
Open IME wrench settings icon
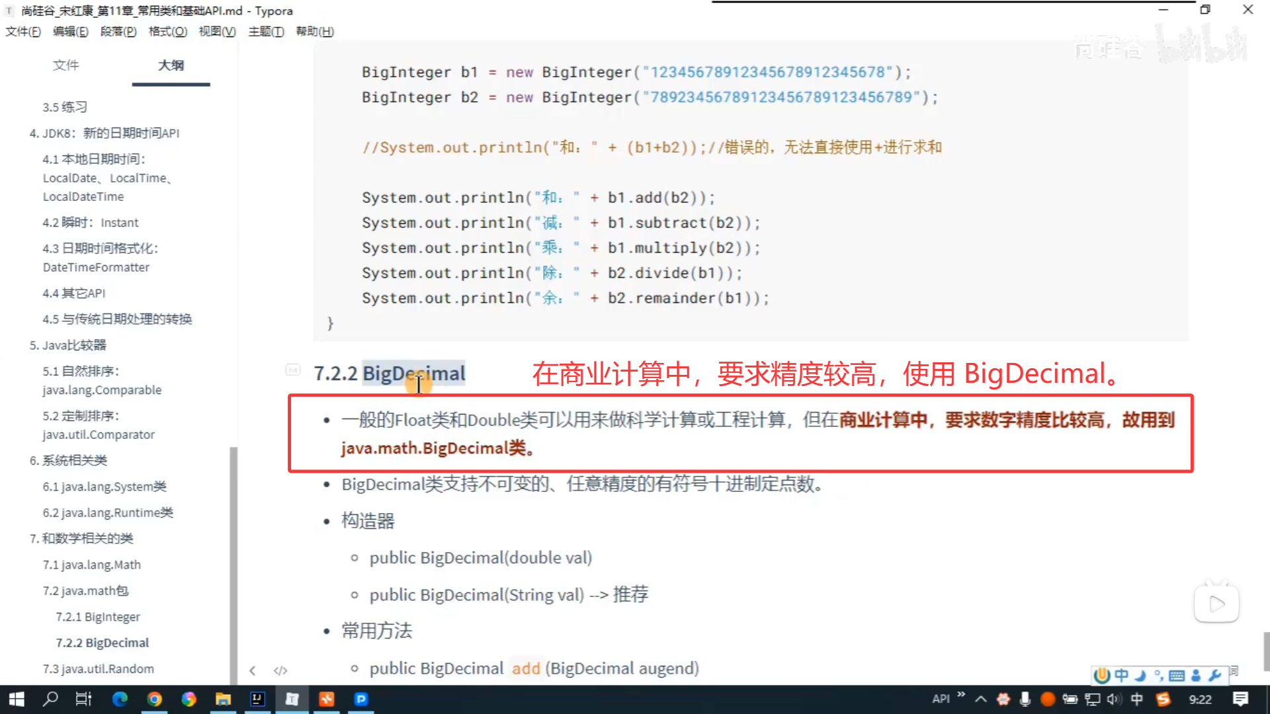coord(1214,675)
